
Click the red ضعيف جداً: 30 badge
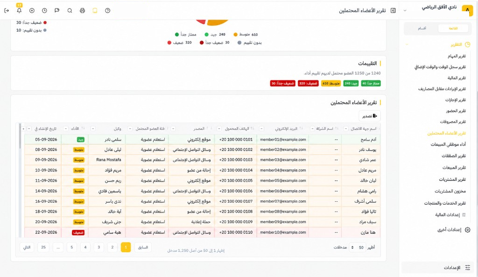tap(282, 83)
